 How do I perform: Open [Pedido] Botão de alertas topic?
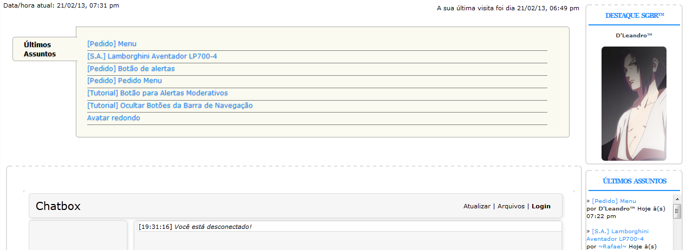(x=131, y=69)
